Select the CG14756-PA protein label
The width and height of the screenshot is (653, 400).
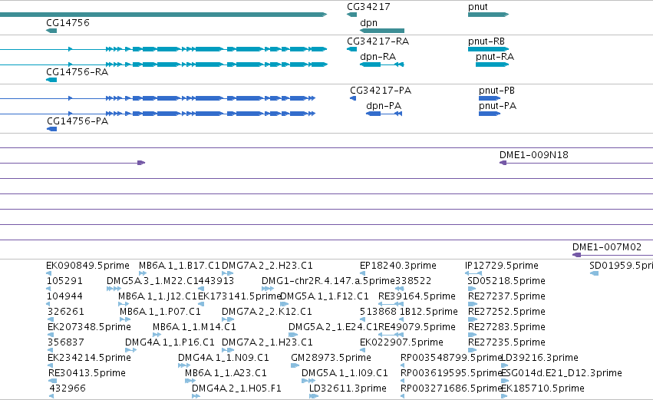coord(78,121)
